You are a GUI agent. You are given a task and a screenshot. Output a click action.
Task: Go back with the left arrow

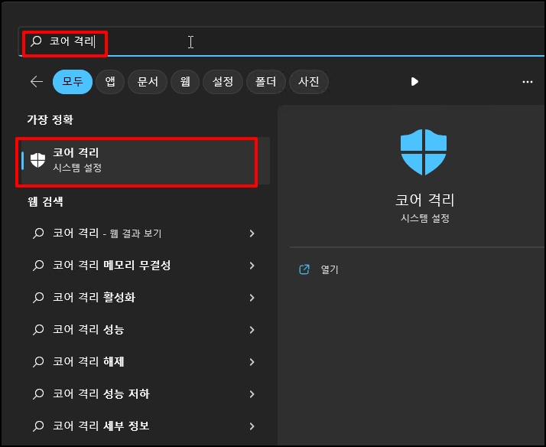[x=36, y=82]
